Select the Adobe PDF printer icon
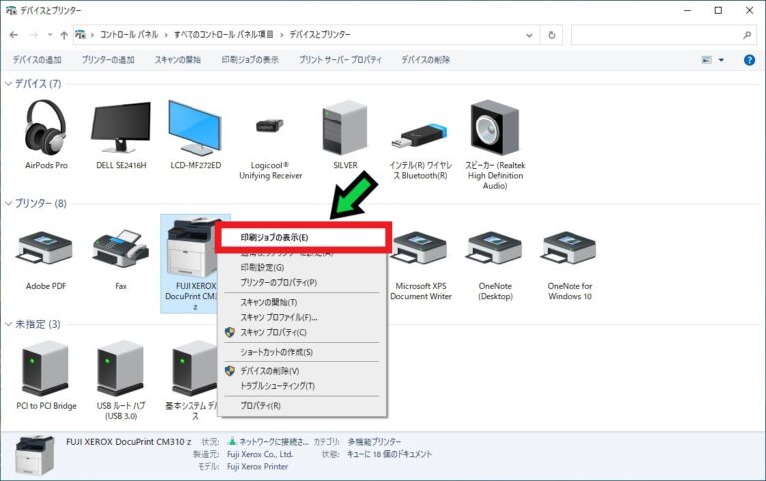This screenshot has width=766, height=481. pos(45,249)
